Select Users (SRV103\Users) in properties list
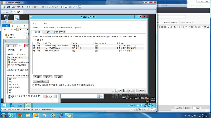Screen dimensions: 211x118 tap(18, 65)
